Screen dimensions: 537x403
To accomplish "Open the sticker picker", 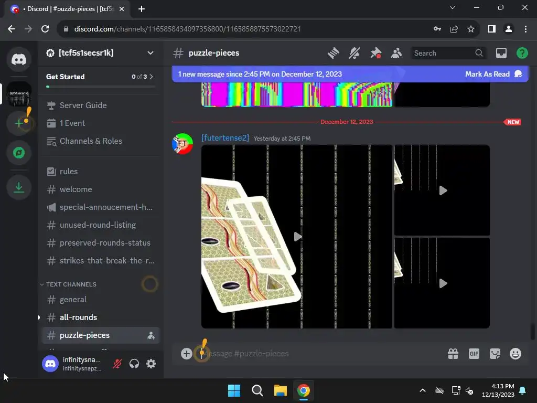I will pyautogui.click(x=495, y=354).
